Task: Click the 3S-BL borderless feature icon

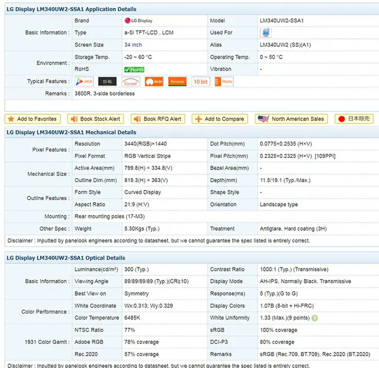Action: coord(107,82)
